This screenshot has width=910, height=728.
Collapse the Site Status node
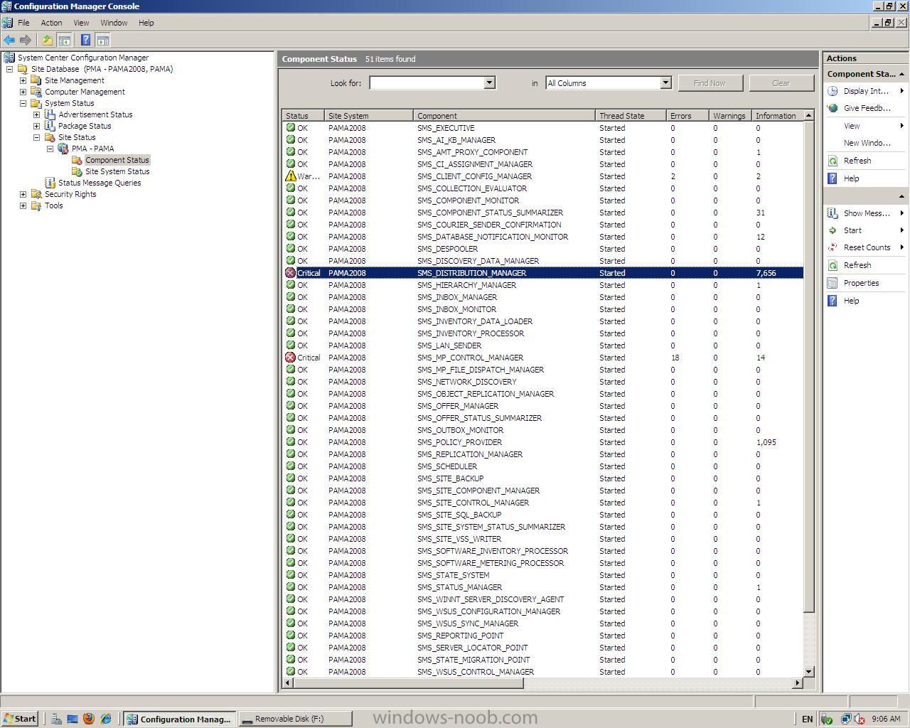[36, 137]
